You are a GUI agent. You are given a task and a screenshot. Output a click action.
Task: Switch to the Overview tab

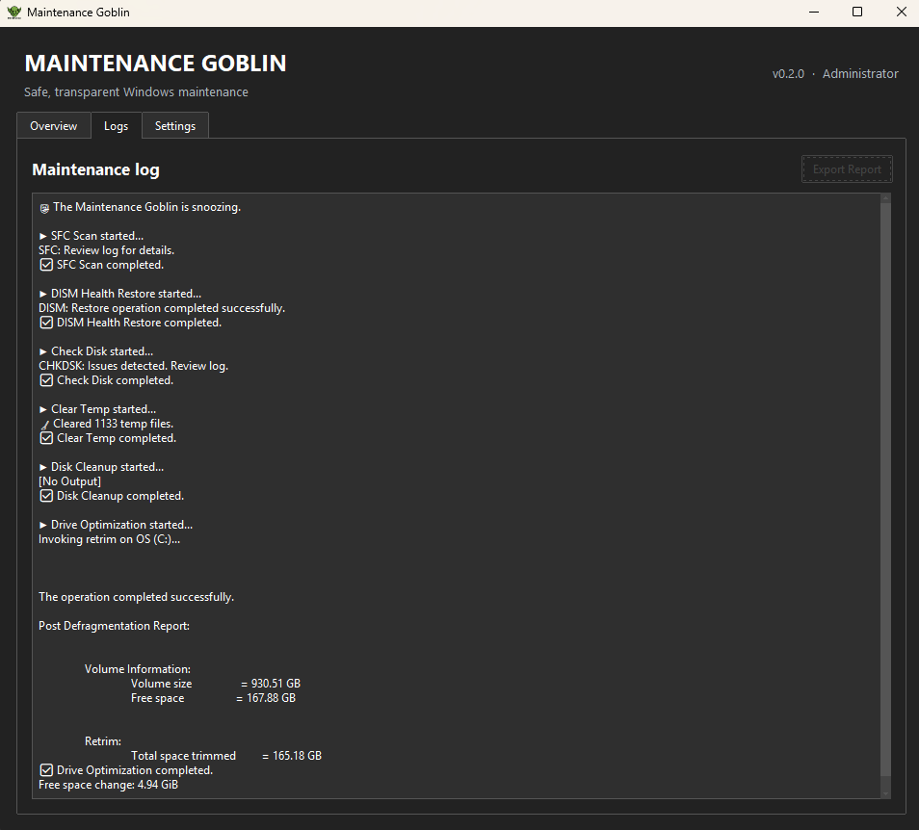pos(54,126)
